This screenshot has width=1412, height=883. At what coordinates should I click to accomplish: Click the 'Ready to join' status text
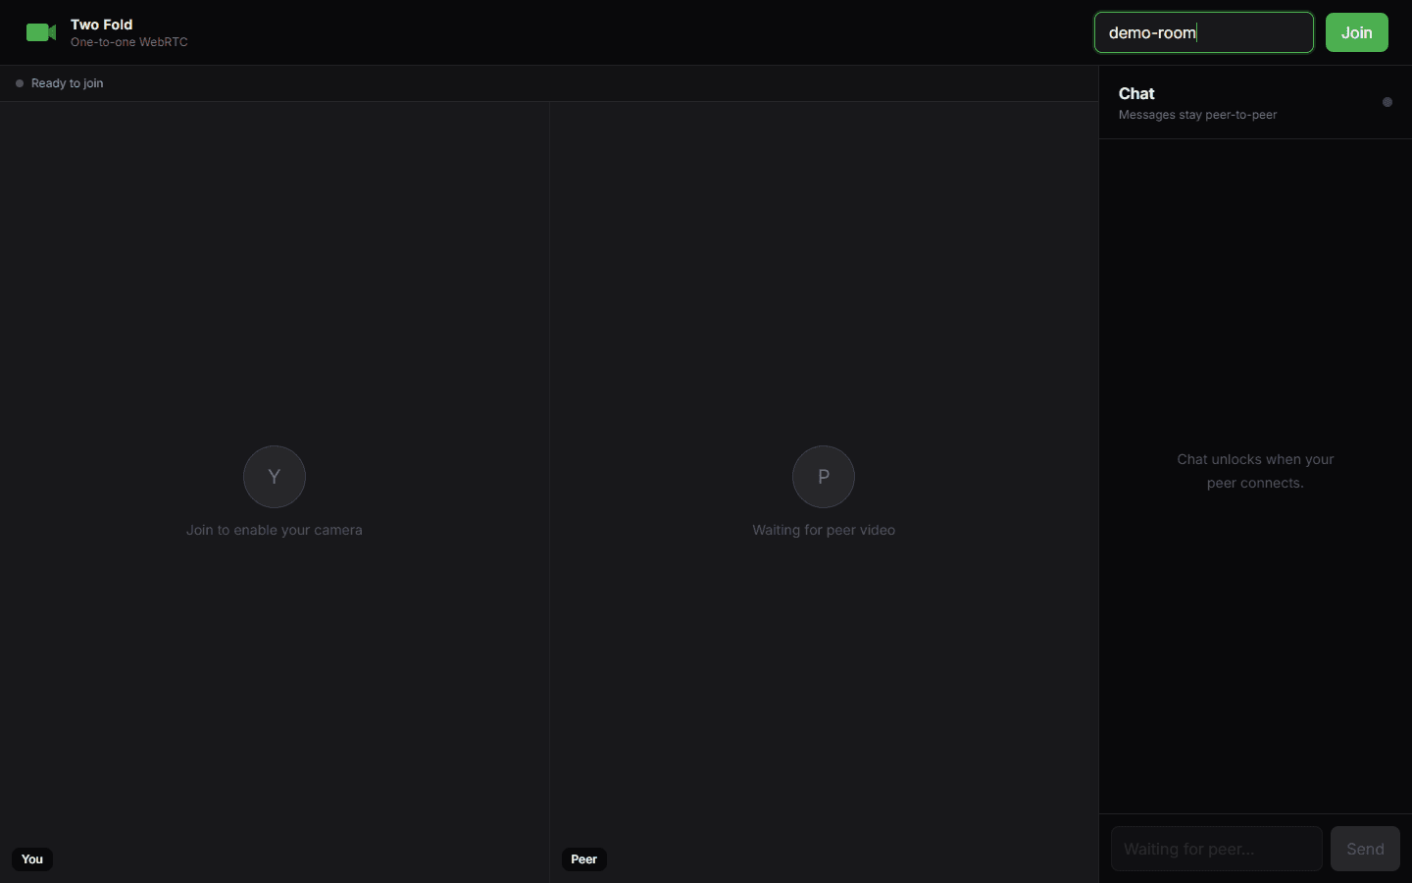[68, 83]
